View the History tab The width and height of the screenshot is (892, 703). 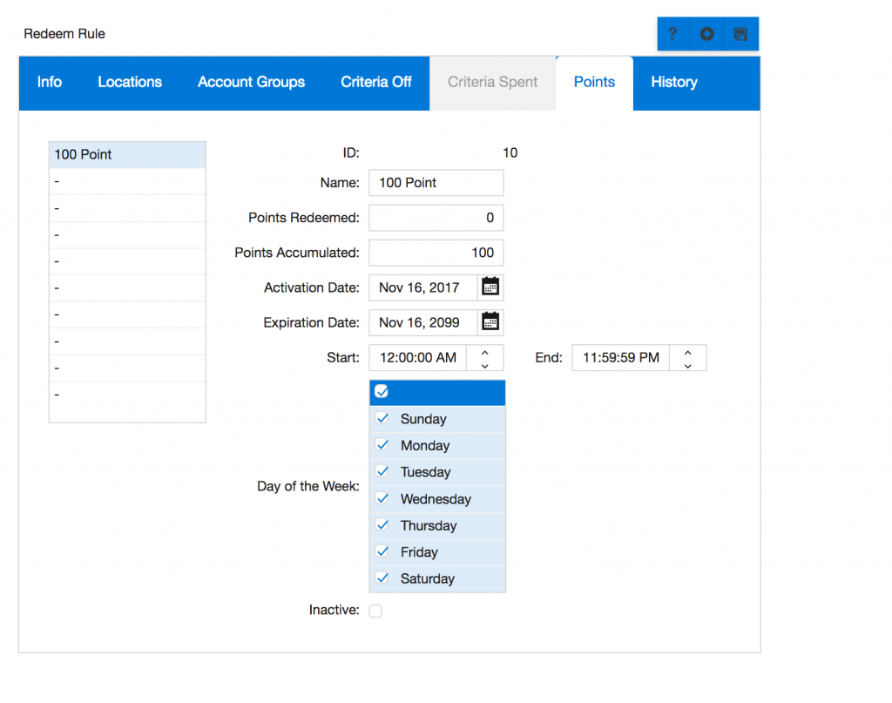(674, 83)
